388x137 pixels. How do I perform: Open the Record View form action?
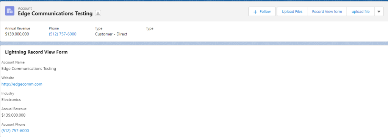pos(327,12)
